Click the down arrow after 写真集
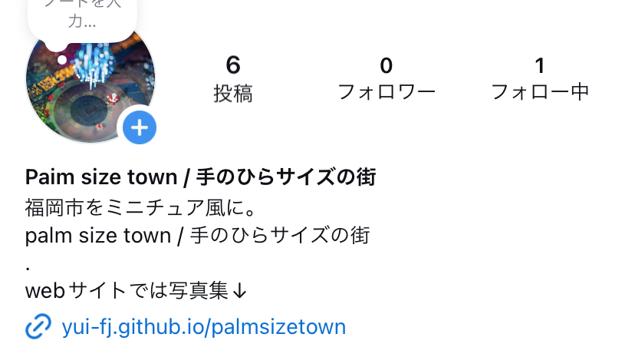This screenshot has height=357, width=635. coord(240,291)
